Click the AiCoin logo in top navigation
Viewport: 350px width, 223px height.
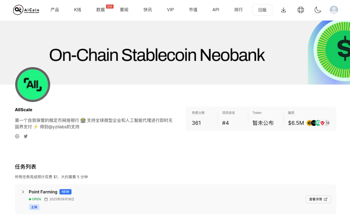[26, 10]
